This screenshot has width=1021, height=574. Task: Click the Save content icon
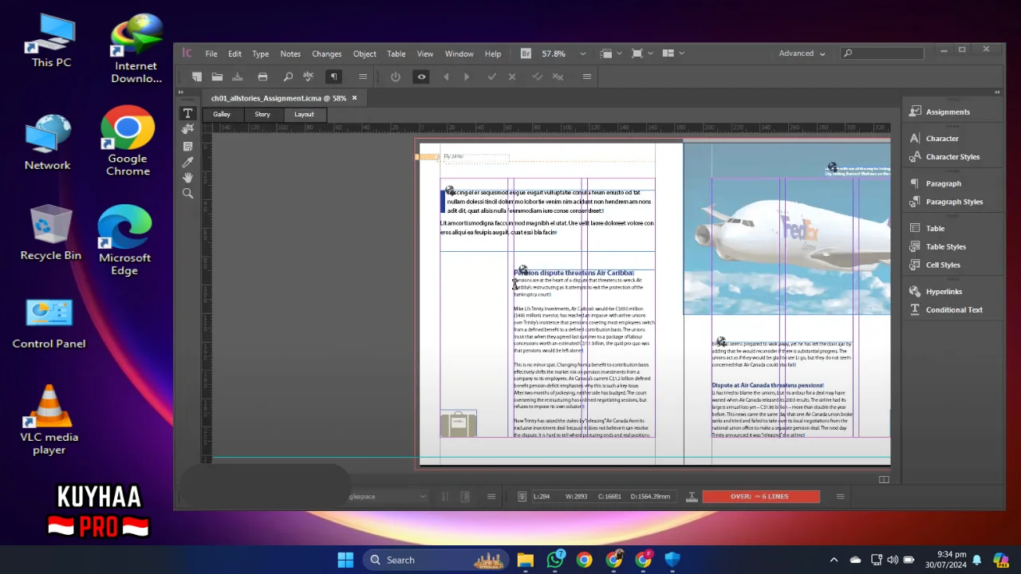[237, 77]
